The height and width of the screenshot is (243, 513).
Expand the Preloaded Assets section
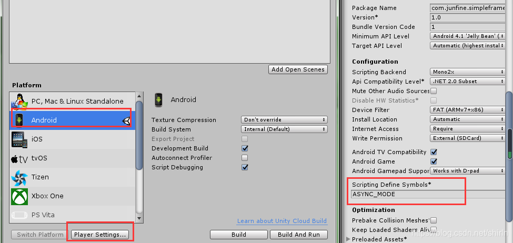[348, 239]
